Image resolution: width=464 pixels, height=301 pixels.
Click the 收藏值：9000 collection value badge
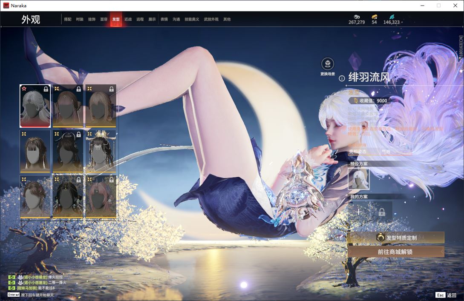click(369, 100)
